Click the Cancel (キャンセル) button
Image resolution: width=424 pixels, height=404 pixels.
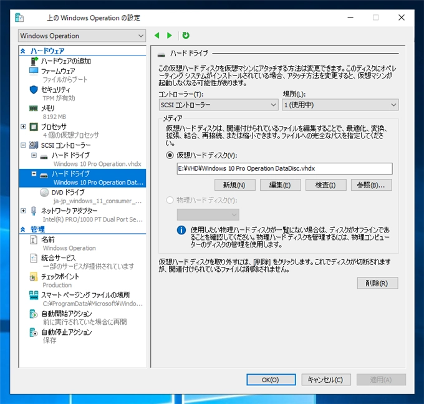click(326, 380)
